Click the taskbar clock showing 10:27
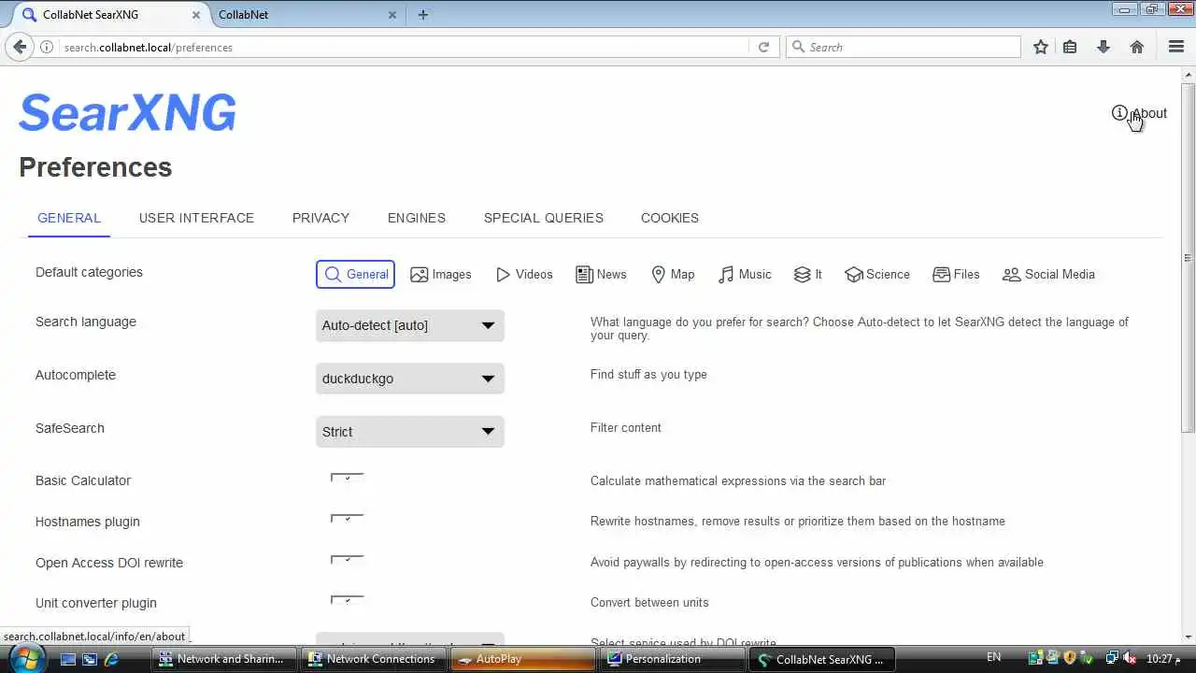 (1163, 658)
